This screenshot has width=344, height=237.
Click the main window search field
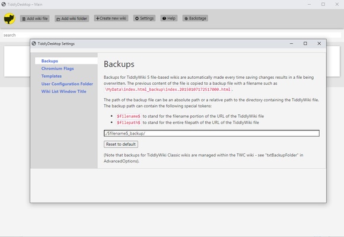tap(172, 35)
